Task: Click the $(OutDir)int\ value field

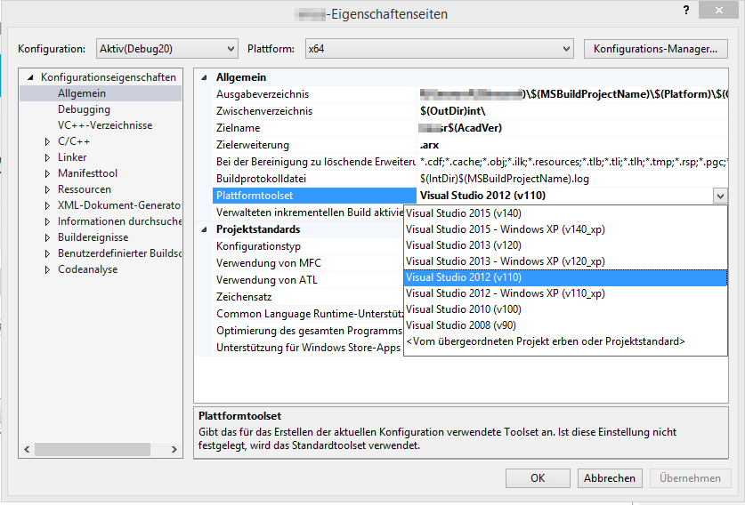Action: click(572, 111)
